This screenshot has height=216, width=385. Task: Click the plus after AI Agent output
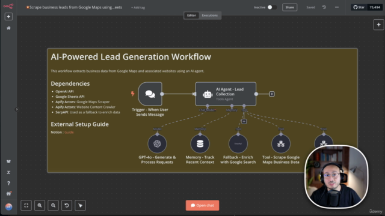tap(272, 94)
